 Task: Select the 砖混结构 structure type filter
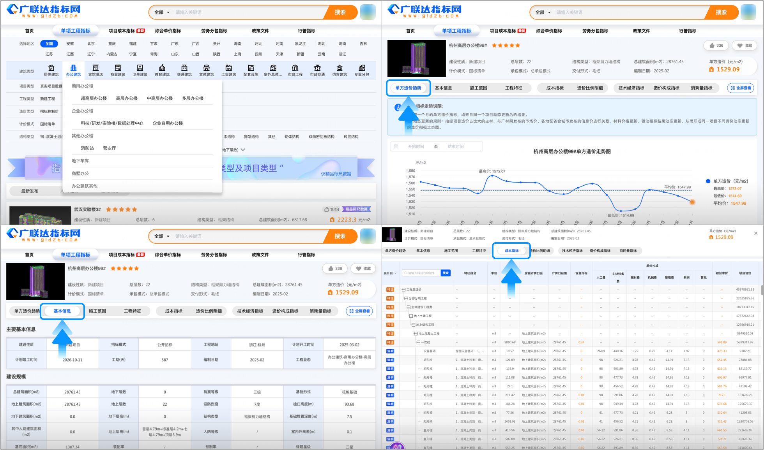click(x=351, y=137)
